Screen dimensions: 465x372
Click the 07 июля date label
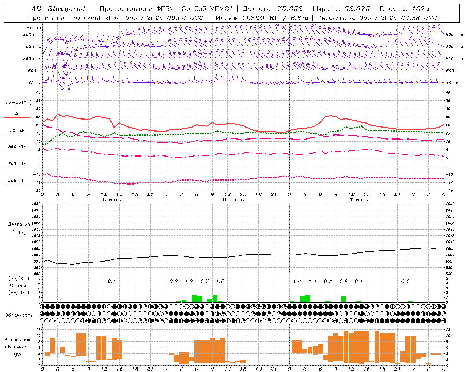point(357,200)
